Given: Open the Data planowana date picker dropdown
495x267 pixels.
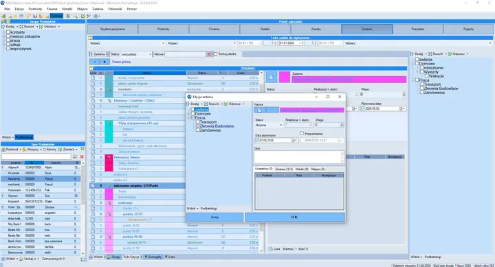Looking at the screenshot, I should [x=294, y=140].
